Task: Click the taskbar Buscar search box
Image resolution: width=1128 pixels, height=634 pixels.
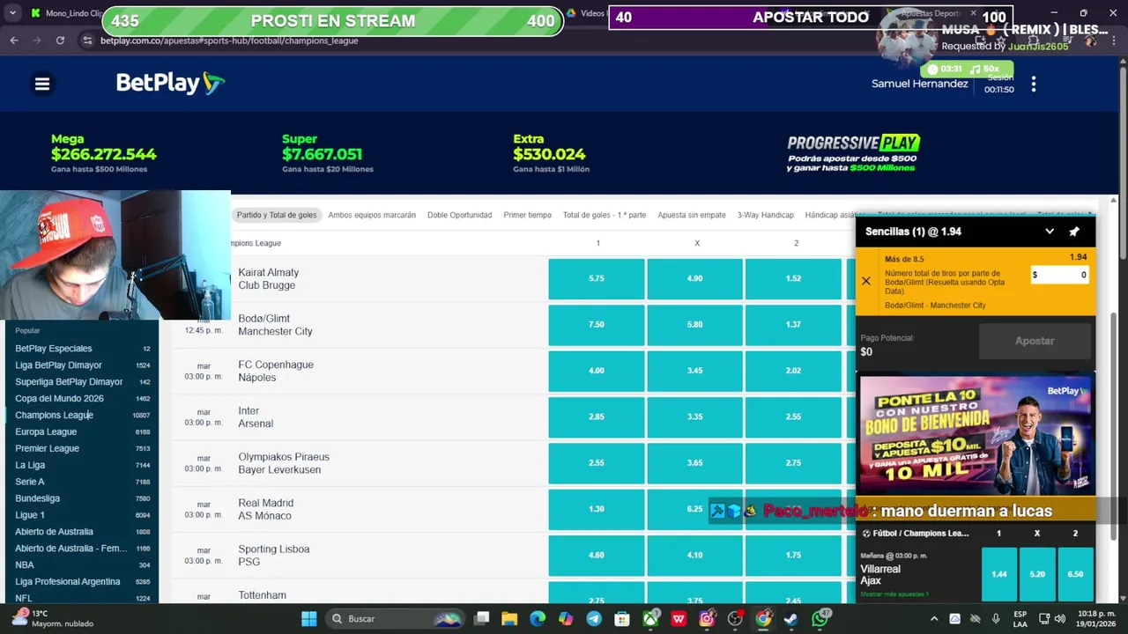Action: tap(393, 619)
